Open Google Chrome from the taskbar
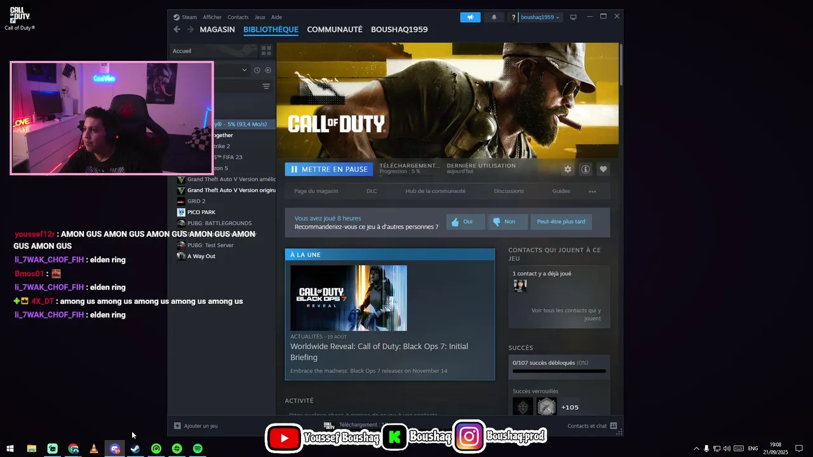The height and width of the screenshot is (457, 813). pyautogui.click(x=74, y=449)
